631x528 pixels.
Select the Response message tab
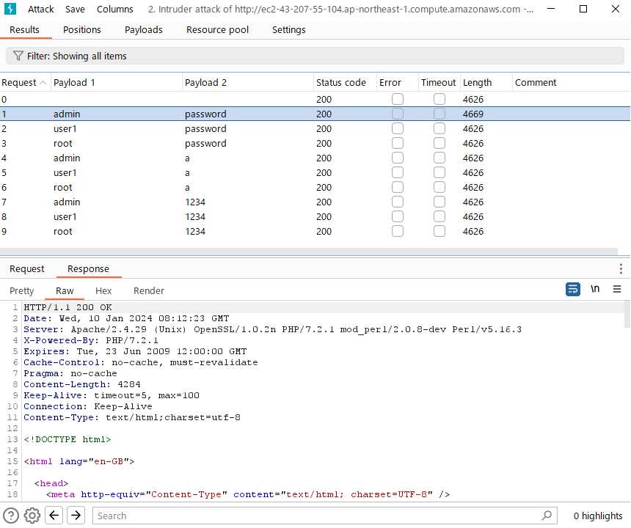[89, 268]
